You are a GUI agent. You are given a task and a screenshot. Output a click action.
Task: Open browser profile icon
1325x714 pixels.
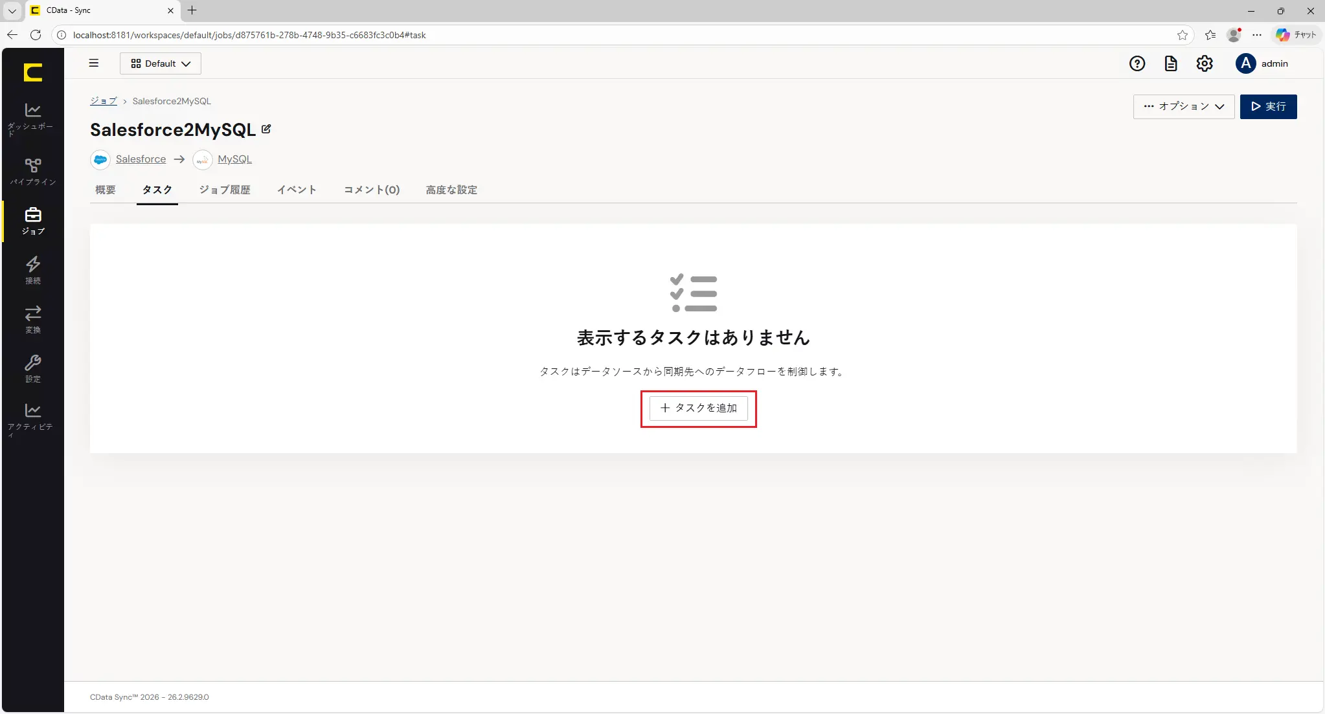pos(1234,35)
